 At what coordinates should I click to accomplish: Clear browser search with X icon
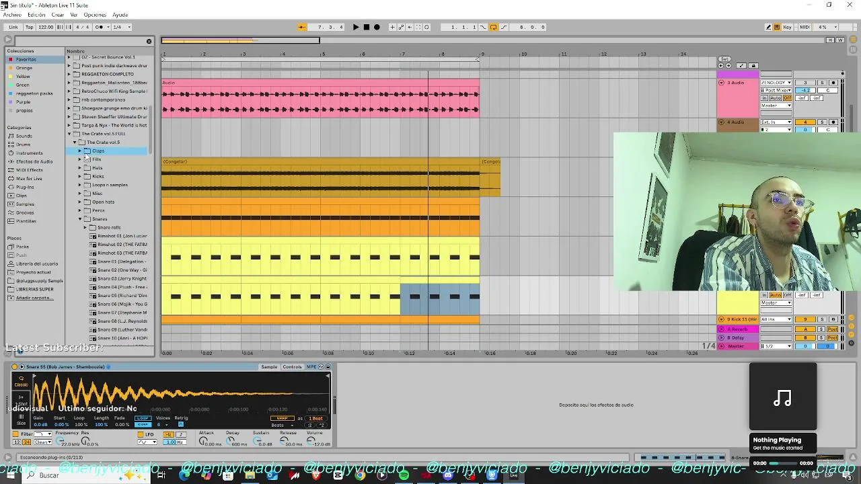[x=149, y=41]
